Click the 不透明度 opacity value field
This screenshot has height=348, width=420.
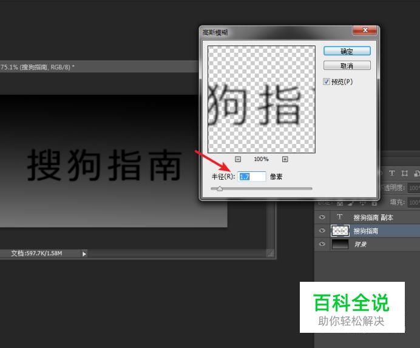pyautogui.click(x=414, y=188)
